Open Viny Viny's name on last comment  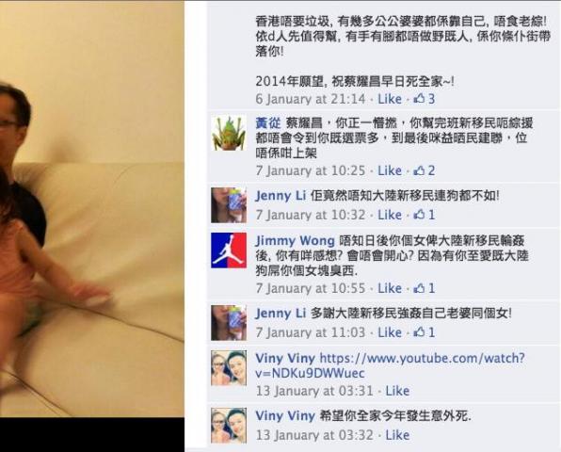285,415
